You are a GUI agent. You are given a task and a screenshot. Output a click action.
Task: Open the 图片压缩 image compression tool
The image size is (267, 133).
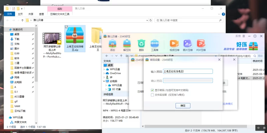(x=188, y=43)
